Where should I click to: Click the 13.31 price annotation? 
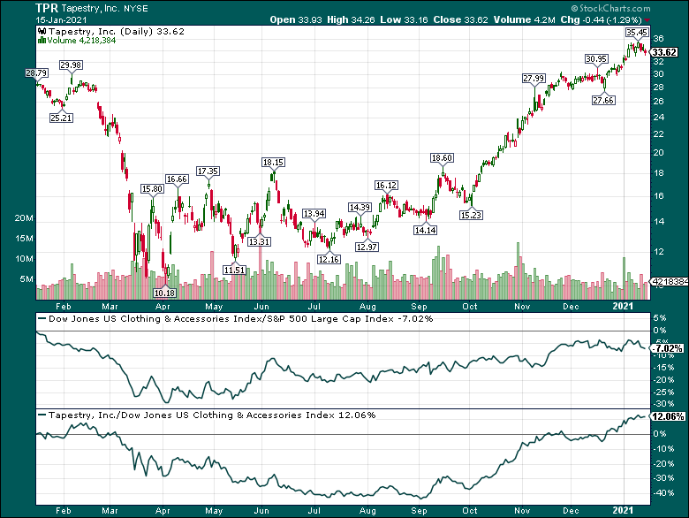click(x=259, y=242)
